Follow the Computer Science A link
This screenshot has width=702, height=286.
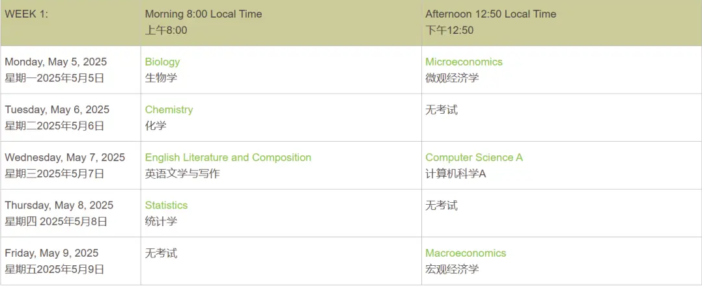coord(474,158)
